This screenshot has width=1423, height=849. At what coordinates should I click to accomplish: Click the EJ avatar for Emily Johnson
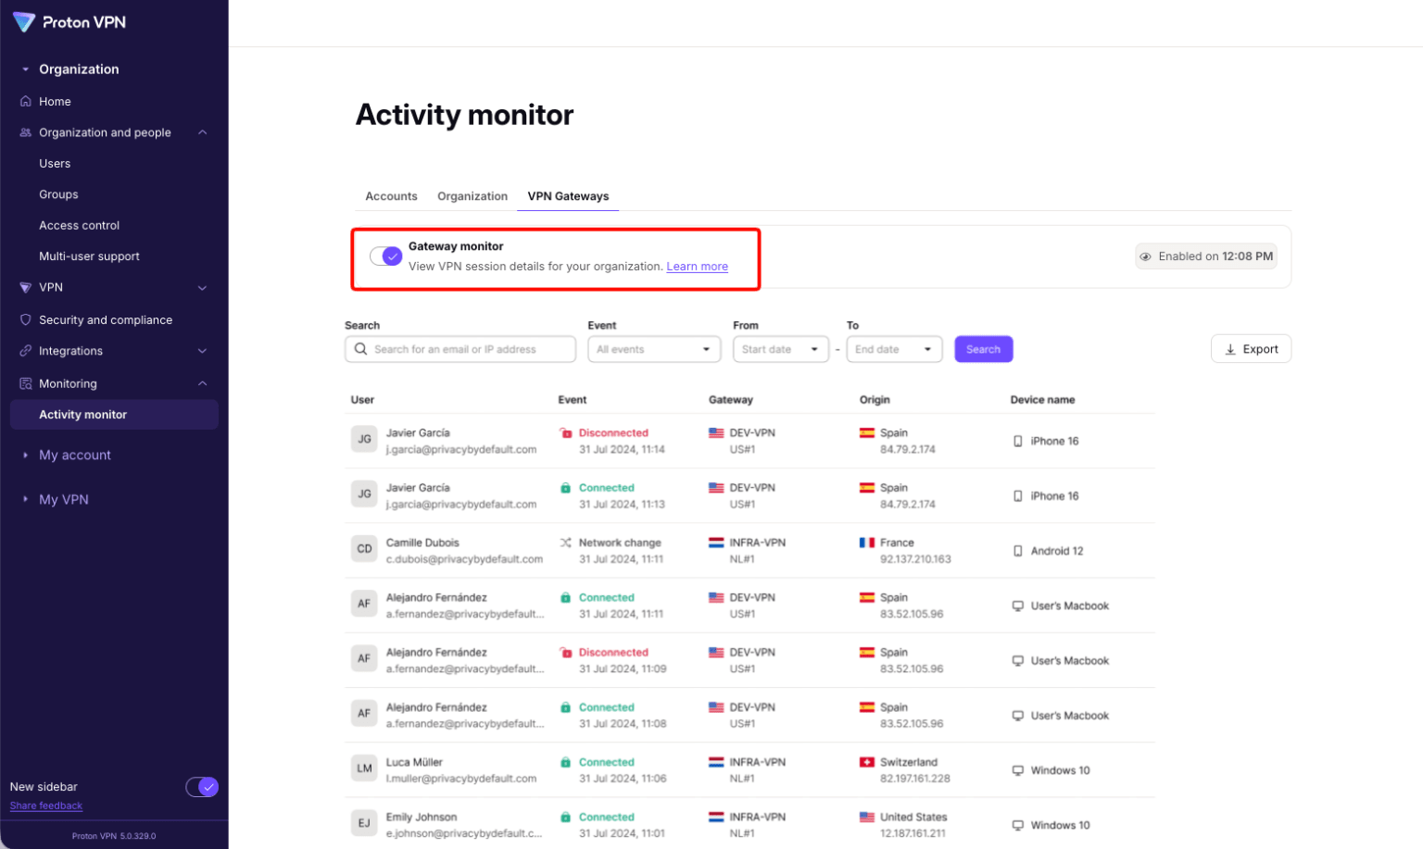pos(364,823)
